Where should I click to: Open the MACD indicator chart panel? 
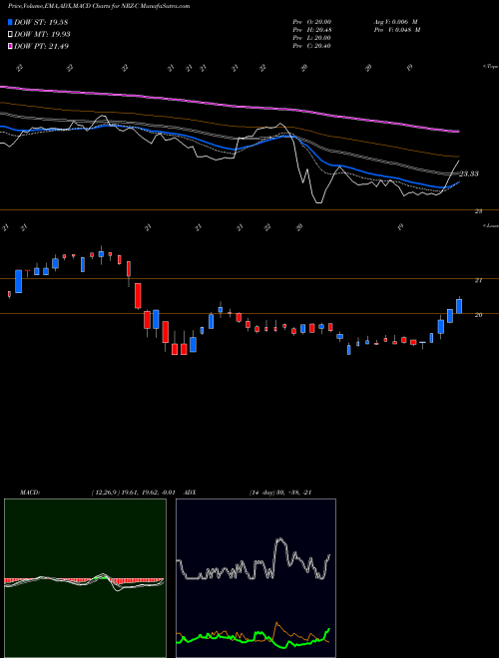point(85,578)
